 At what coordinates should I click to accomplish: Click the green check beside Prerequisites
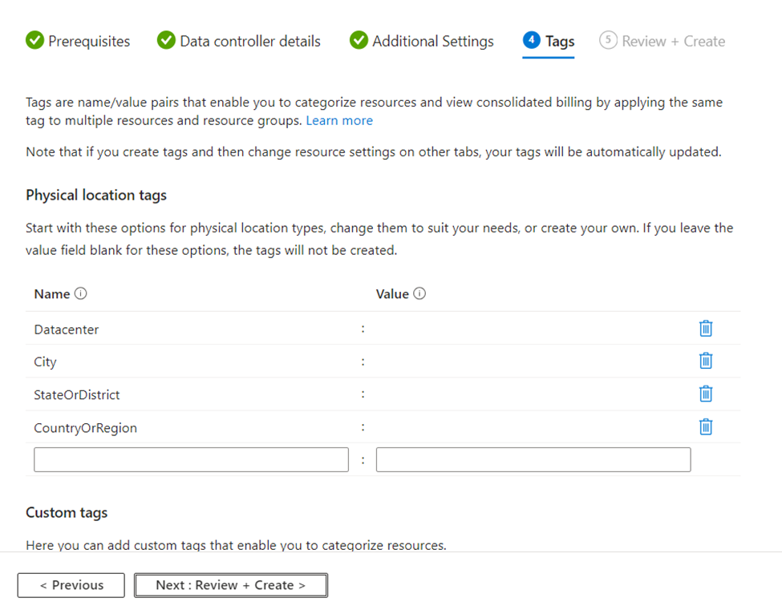pyautogui.click(x=35, y=40)
